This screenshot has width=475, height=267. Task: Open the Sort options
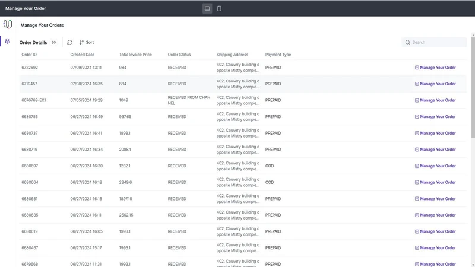coord(87,42)
